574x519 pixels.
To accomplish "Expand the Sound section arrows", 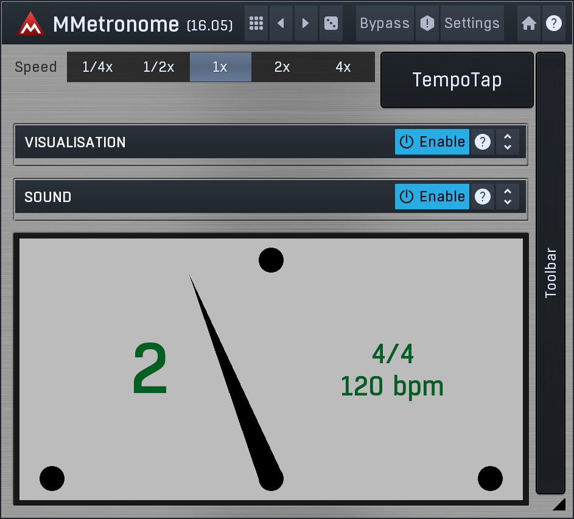I will tap(508, 197).
